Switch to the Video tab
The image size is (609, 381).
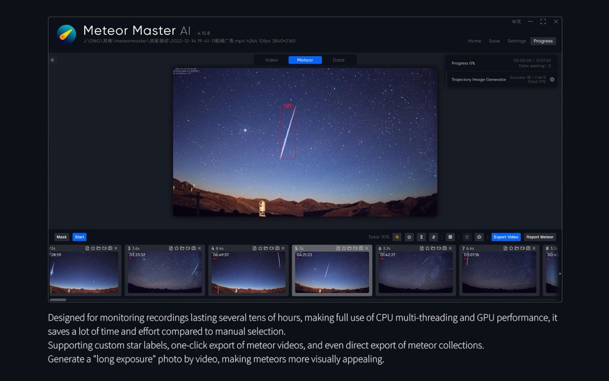coord(271,60)
